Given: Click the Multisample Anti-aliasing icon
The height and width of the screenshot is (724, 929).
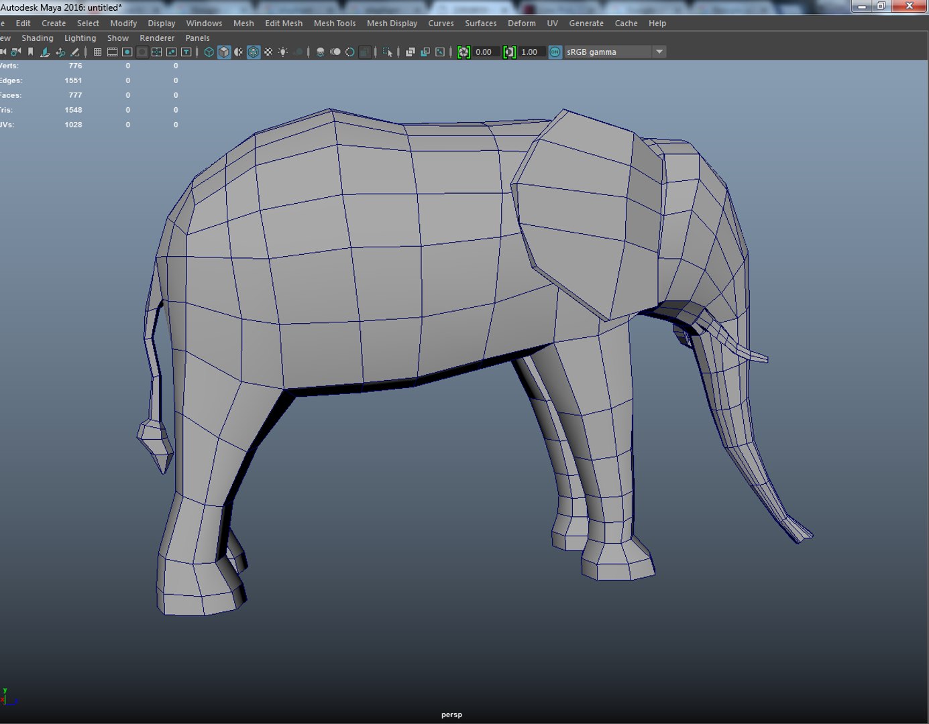Looking at the screenshot, I should [x=350, y=52].
